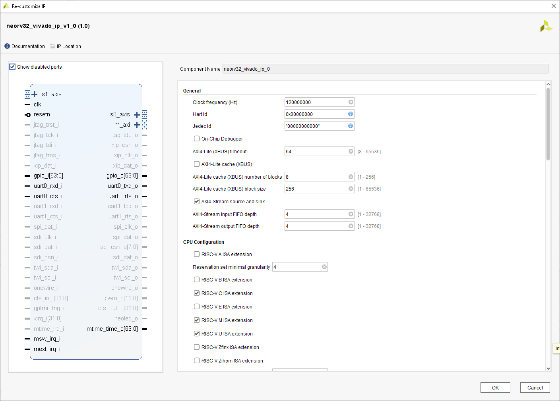The height and width of the screenshot is (401, 560).
Task: Clear the XBUS cache block size value
Action: click(x=351, y=189)
